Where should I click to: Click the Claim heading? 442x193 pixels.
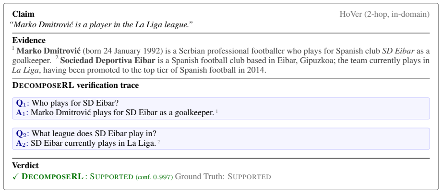pyautogui.click(x=23, y=14)
